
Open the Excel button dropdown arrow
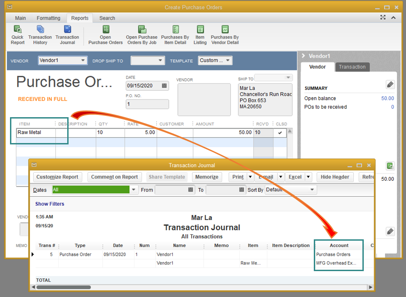(x=308, y=177)
